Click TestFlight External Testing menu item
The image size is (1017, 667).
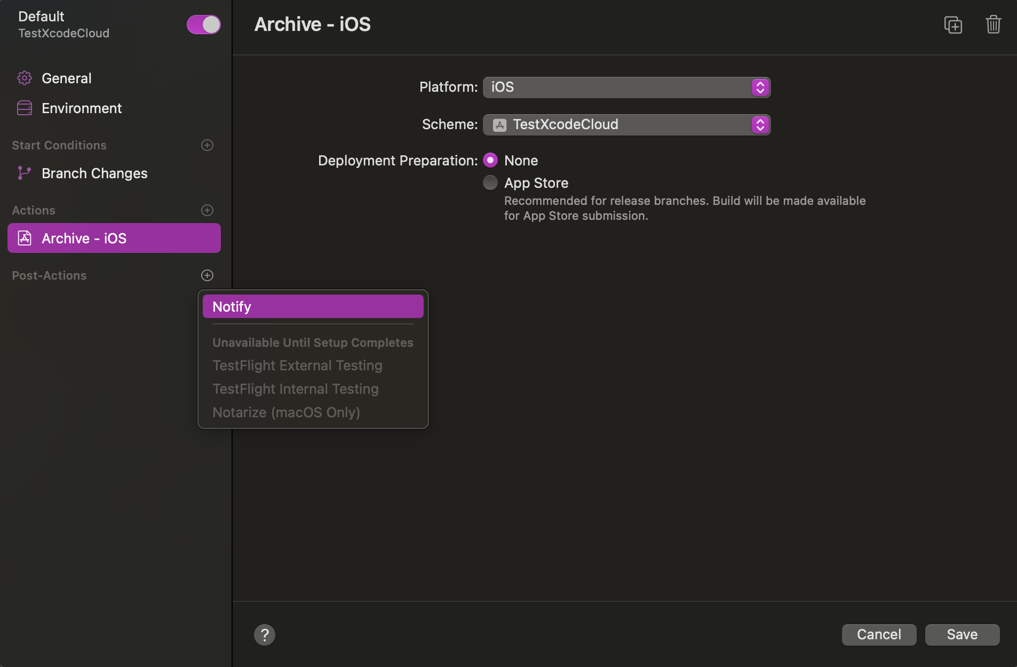(x=313, y=366)
